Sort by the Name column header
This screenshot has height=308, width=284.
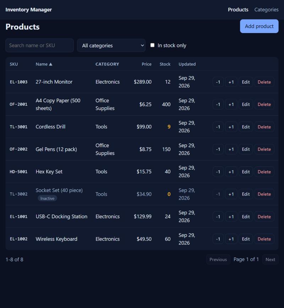pyautogui.click(x=44, y=64)
